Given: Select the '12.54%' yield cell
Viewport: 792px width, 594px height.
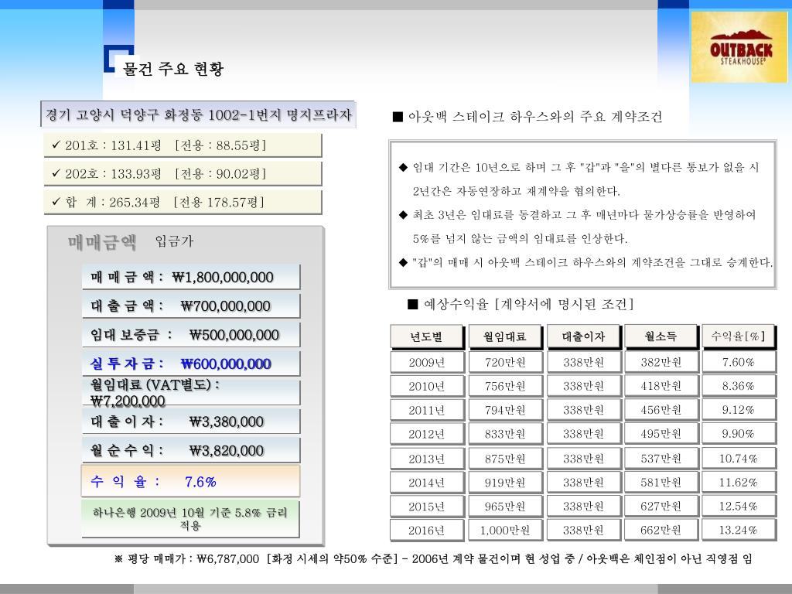Looking at the screenshot, I should pos(739,506).
